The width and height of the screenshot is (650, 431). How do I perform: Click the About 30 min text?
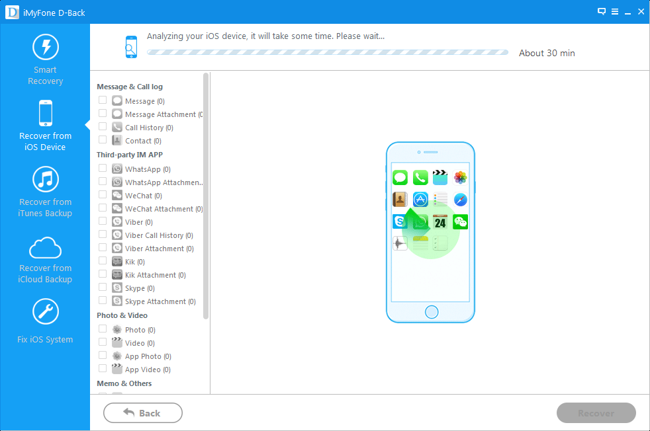tap(547, 53)
